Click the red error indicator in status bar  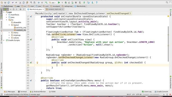pos(170,94)
